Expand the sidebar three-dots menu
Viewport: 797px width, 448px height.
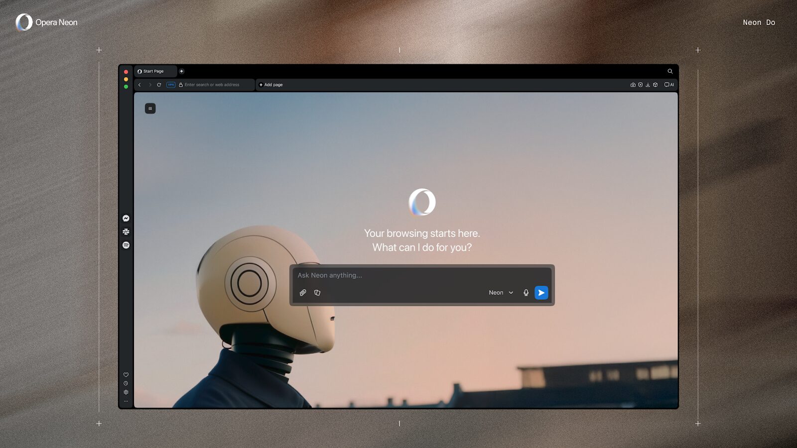point(126,401)
